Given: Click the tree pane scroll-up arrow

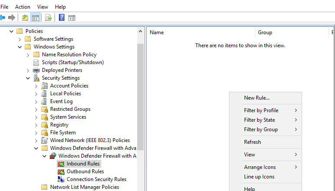Looking at the screenshot, I should 140,32.
